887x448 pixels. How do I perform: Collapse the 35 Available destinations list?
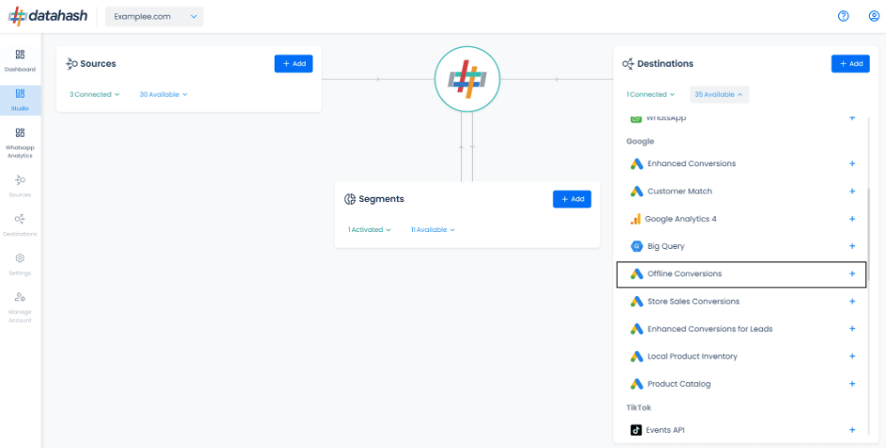719,94
